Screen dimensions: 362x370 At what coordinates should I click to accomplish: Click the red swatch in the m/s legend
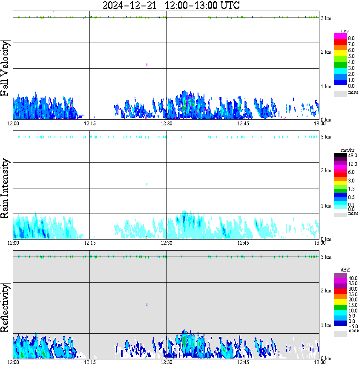tap(340, 42)
